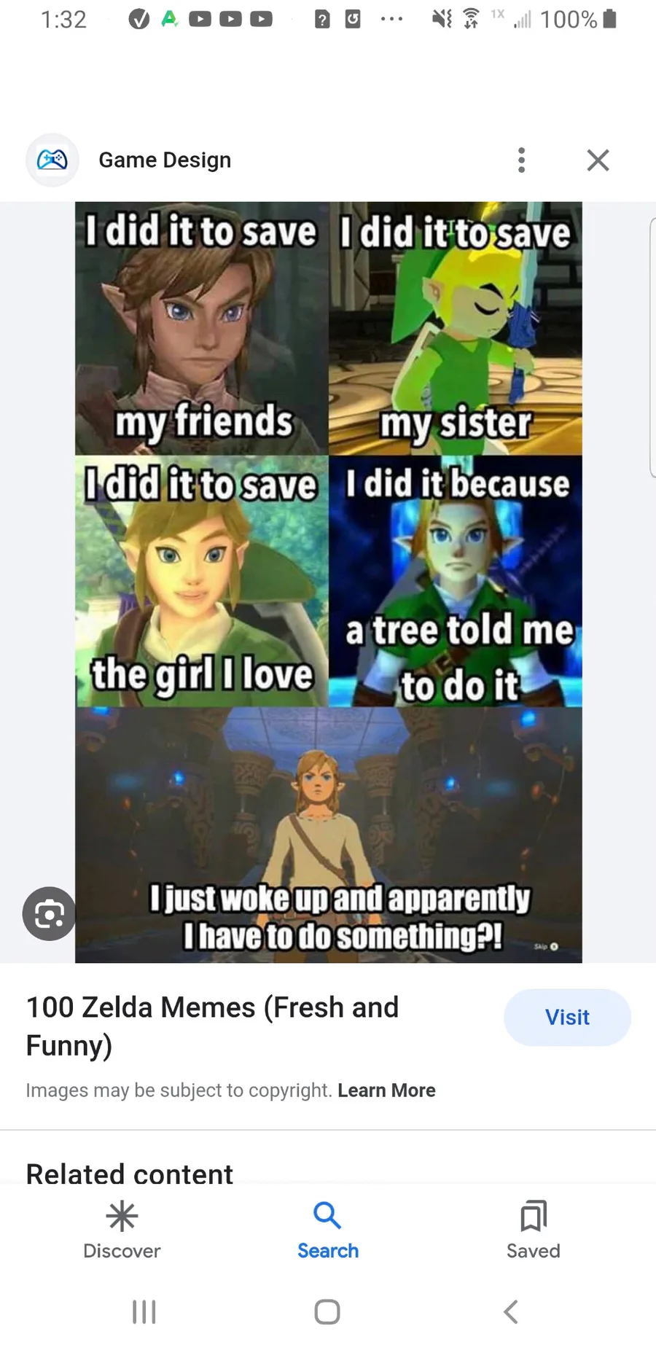Visit the source page with Visit button
This screenshot has height=1350, width=656.
coord(567,1017)
